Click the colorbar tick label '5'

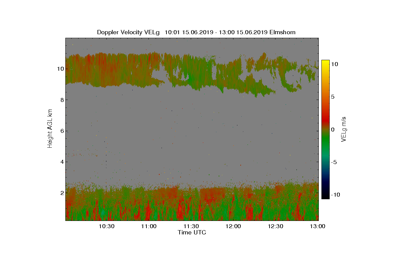pos(333,97)
